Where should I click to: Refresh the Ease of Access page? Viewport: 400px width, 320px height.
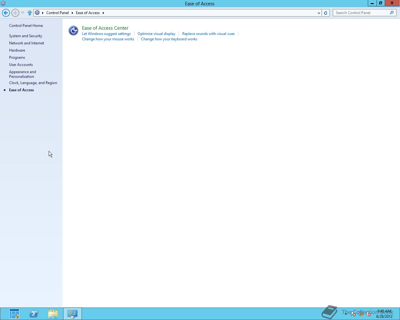pyautogui.click(x=326, y=13)
